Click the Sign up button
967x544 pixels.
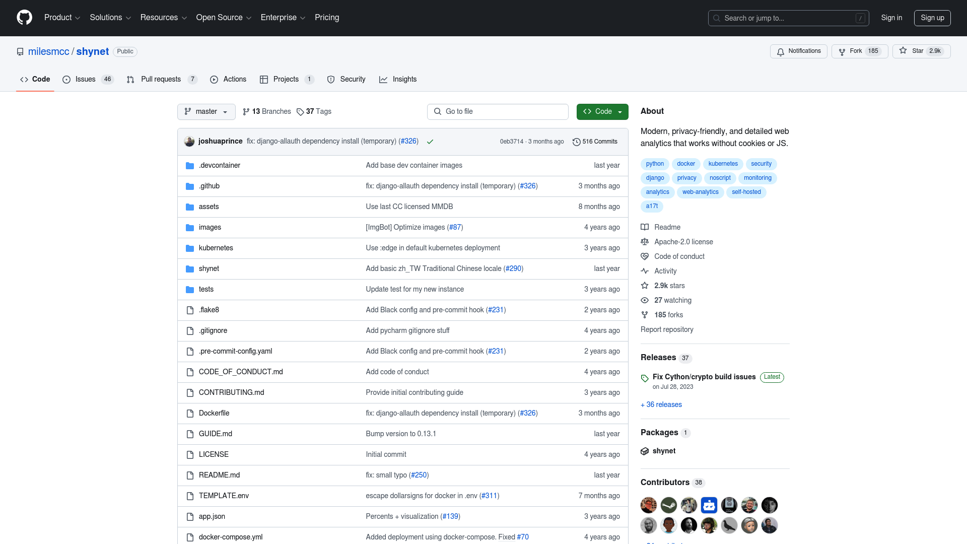coord(932,18)
